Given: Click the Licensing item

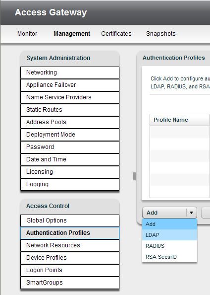Looking at the screenshot, I should tap(70, 172).
